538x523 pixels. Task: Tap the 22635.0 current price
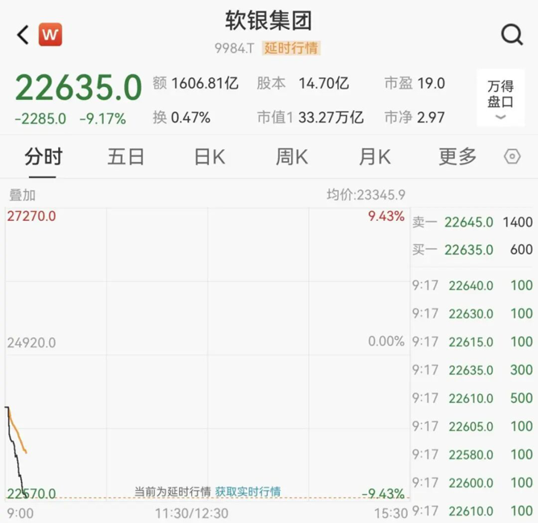tap(78, 87)
